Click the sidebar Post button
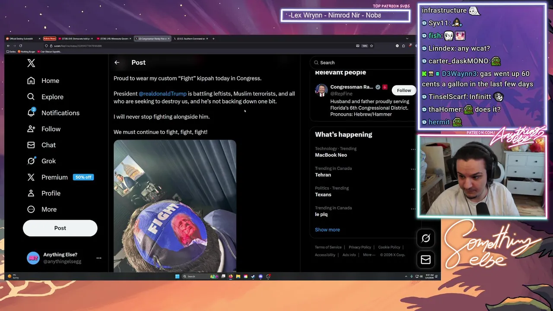The height and width of the screenshot is (311, 553). point(60,228)
